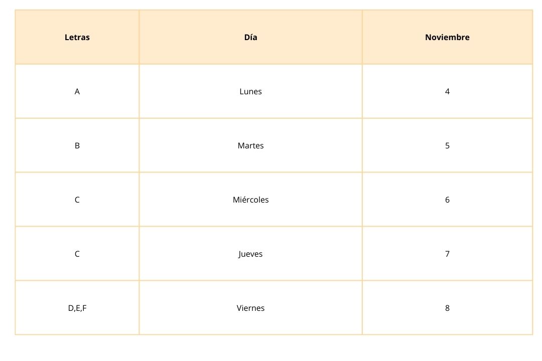The height and width of the screenshot is (361, 542).
Task: Click the Miércoles cell
Action: [x=250, y=200]
